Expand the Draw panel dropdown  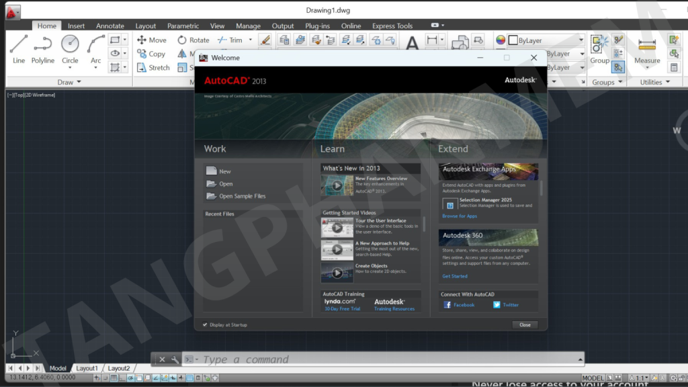click(x=79, y=82)
